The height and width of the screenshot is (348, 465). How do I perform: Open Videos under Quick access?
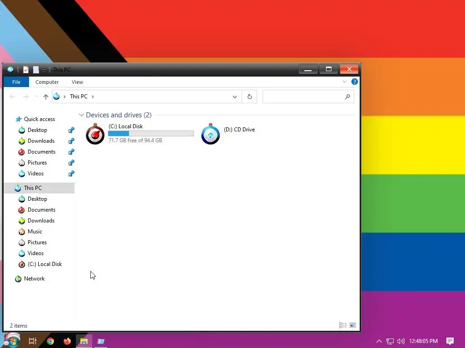pyautogui.click(x=35, y=174)
